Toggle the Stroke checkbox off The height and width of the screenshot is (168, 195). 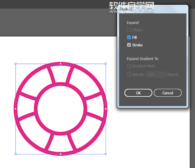[x=129, y=45]
